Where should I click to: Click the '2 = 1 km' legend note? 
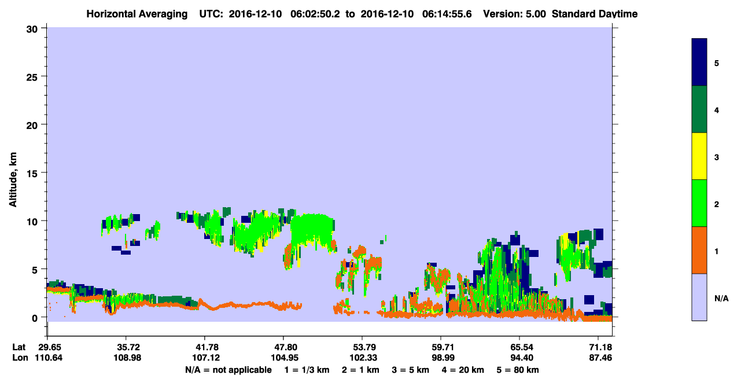362,370
